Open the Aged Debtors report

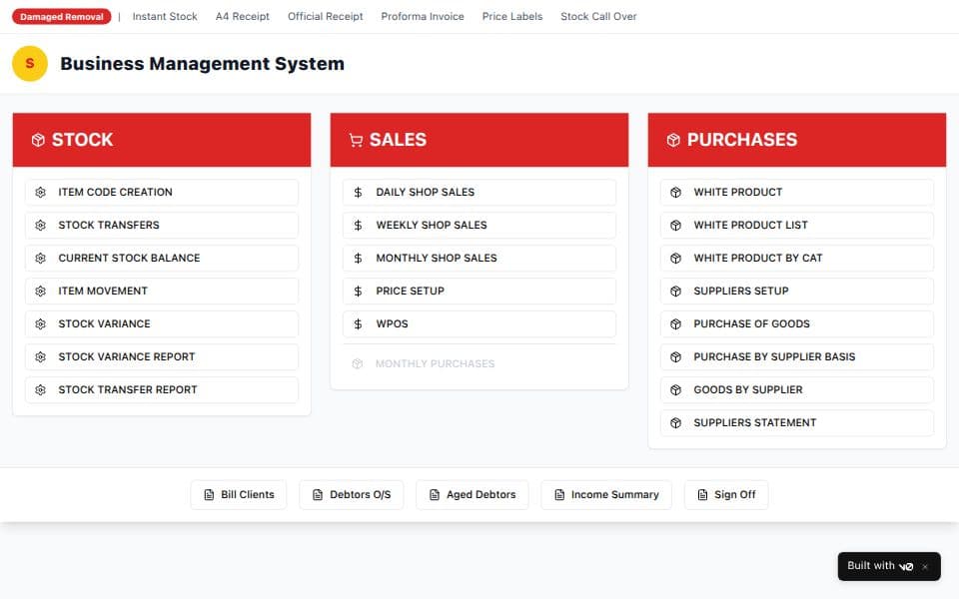(x=472, y=494)
